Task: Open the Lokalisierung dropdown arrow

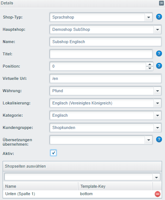Action: coord(157,103)
